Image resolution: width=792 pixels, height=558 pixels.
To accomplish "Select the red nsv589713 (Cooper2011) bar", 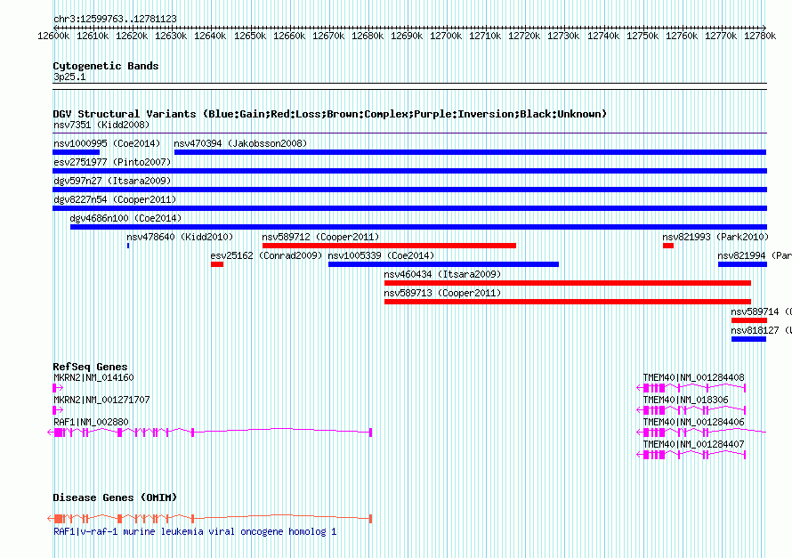I will [568, 302].
